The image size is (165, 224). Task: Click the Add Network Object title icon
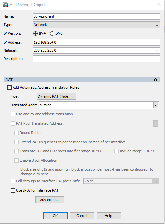click(5, 5)
